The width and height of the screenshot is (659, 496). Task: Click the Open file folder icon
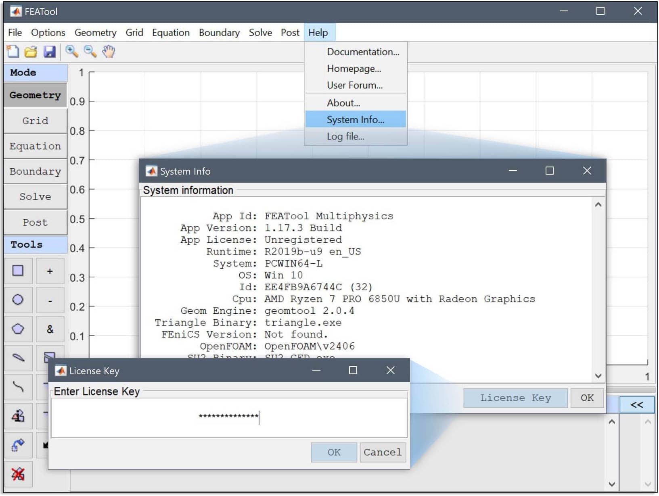(31, 52)
